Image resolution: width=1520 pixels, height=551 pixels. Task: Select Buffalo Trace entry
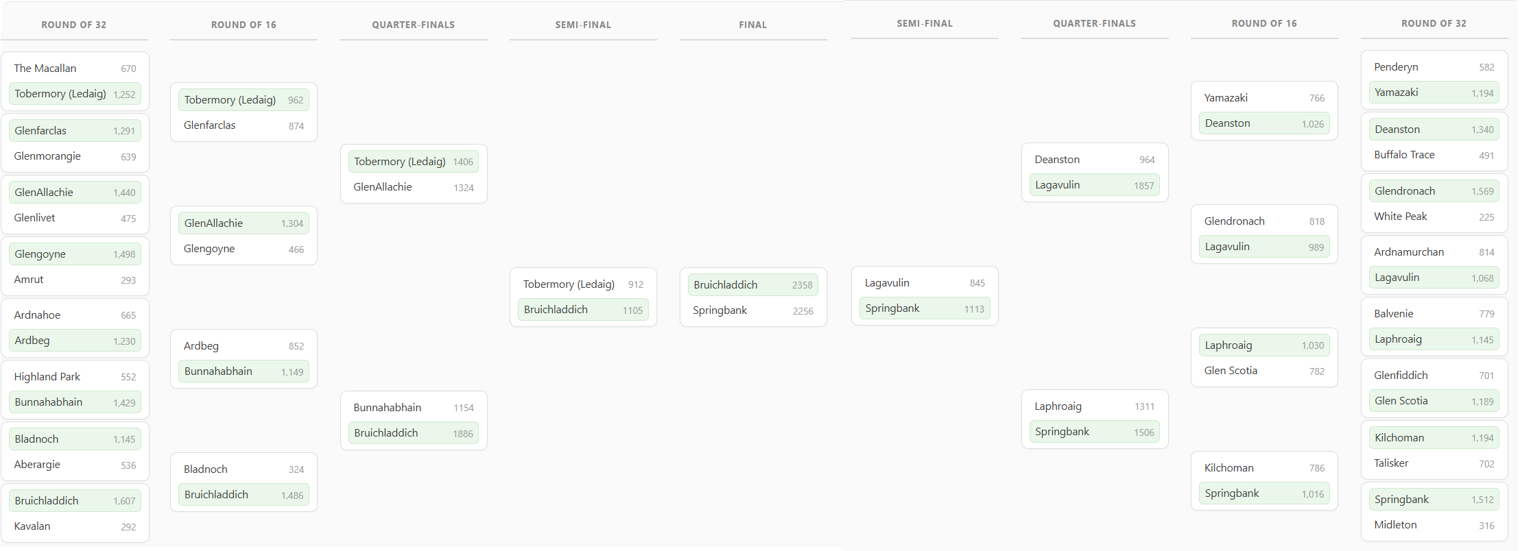pos(1434,155)
